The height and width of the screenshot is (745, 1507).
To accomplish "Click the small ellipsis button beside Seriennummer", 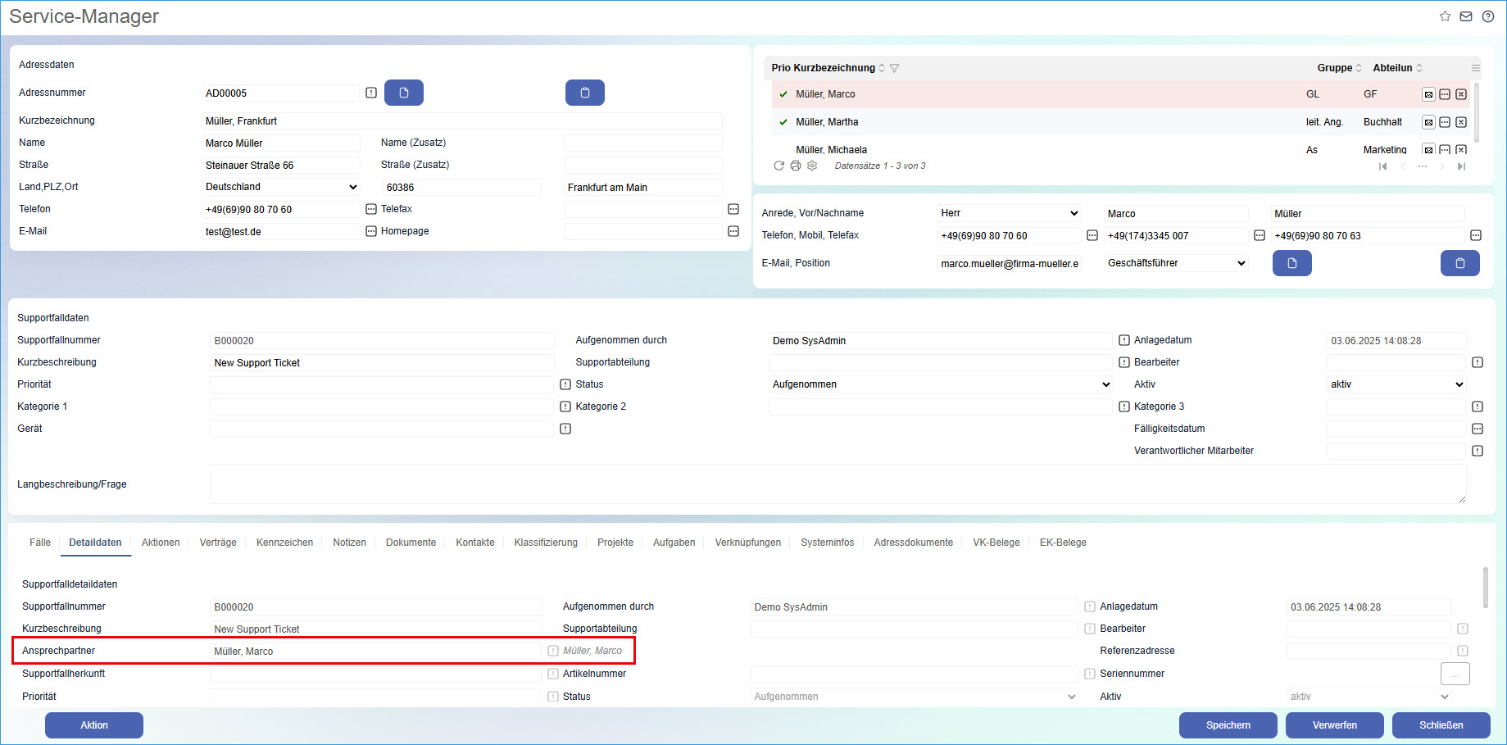I will [x=1455, y=674].
